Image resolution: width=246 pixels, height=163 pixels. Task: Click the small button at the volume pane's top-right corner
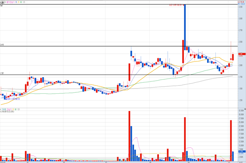[x=245, y=109]
